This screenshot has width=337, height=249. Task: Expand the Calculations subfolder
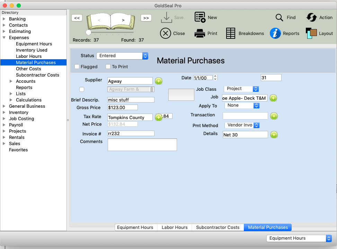click(11, 100)
